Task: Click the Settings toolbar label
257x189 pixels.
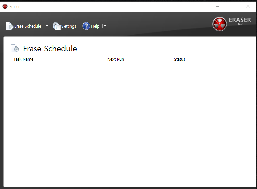Action: pos(69,26)
